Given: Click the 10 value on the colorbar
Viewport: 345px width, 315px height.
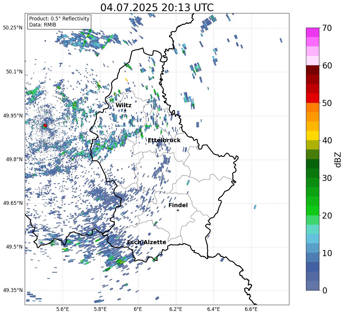Looking at the screenshot, I should 327,253.
